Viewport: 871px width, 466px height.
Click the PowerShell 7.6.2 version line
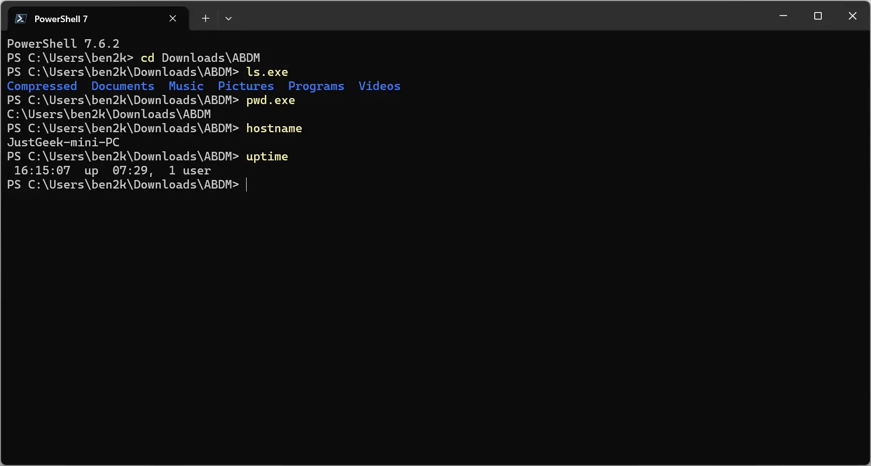(63, 44)
